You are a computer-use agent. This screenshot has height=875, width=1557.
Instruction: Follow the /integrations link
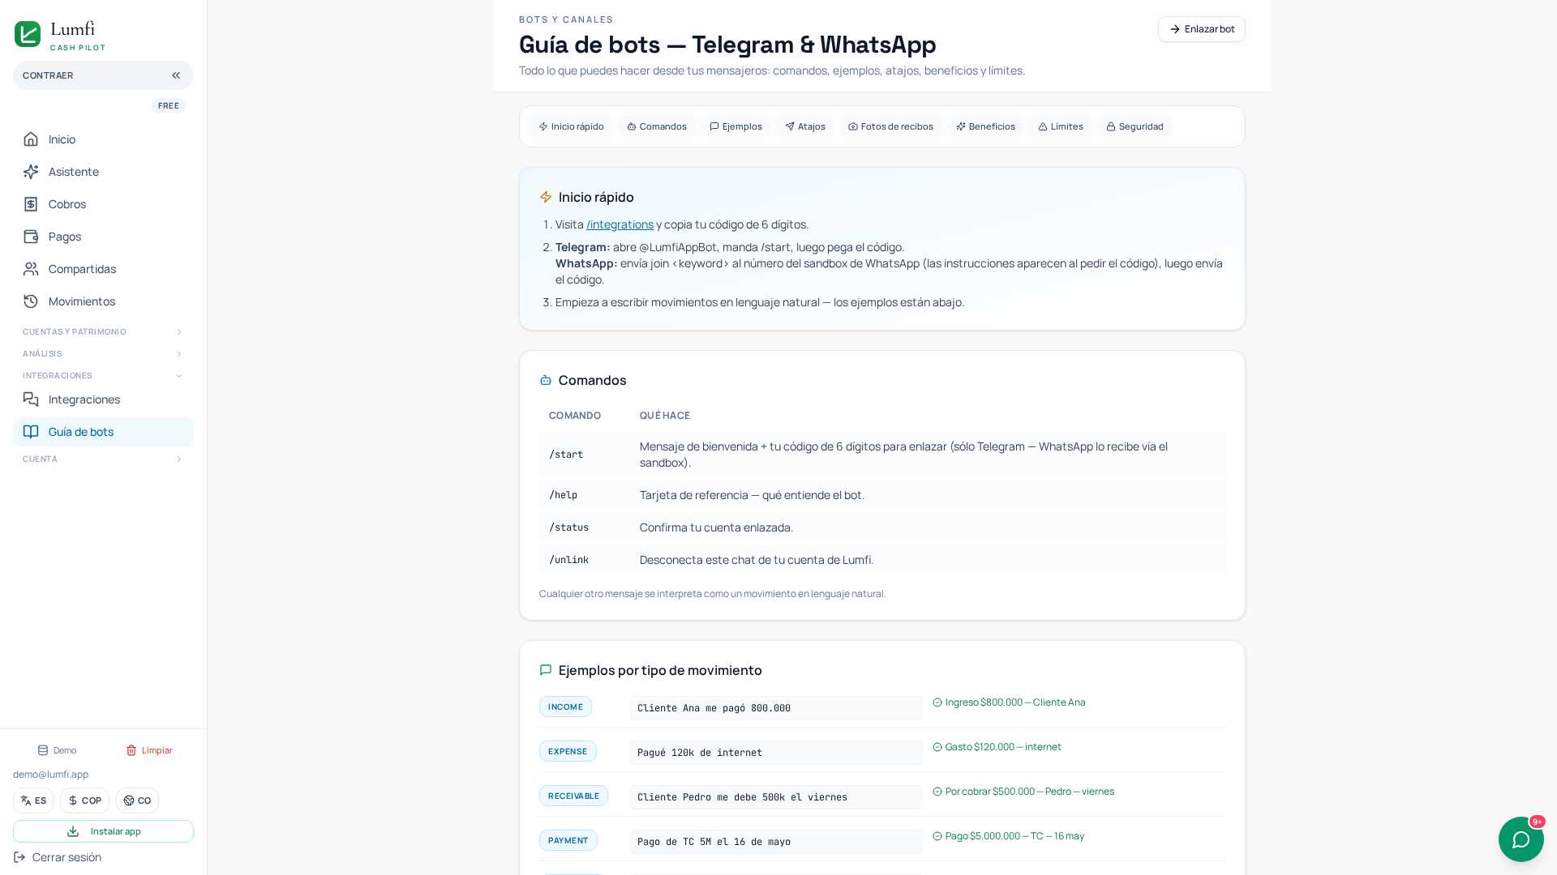click(x=620, y=224)
